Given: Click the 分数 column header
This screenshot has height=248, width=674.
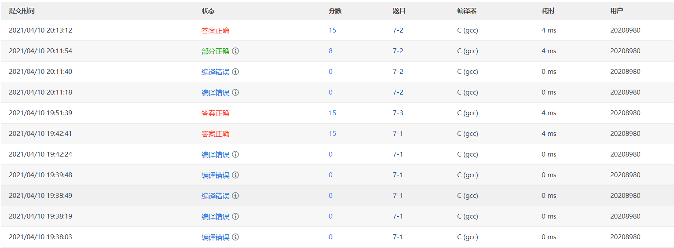Looking at the screenshot, I should tap(335, 11).
